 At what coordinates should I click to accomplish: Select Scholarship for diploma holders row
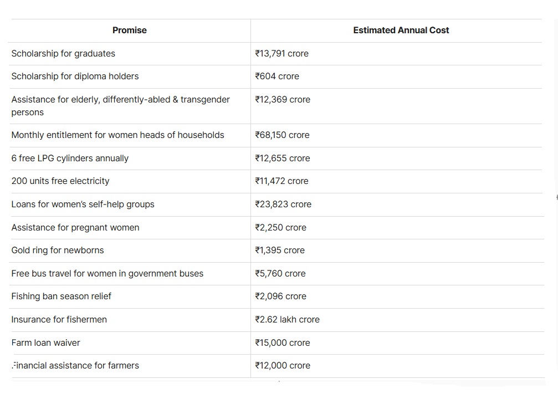pyautogui.click(x=75, y=76)
